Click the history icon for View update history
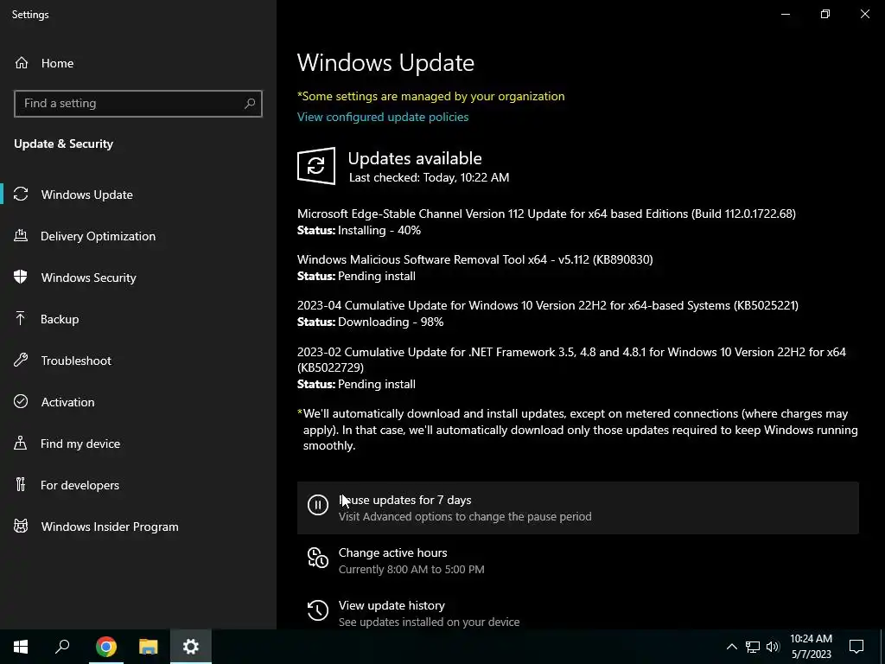Viewport: 885px width, 664px height. coord(318,610)
